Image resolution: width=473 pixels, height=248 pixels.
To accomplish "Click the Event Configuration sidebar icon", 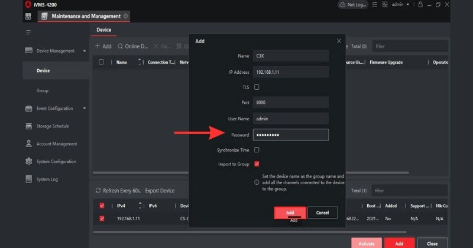I will [28, 108].
